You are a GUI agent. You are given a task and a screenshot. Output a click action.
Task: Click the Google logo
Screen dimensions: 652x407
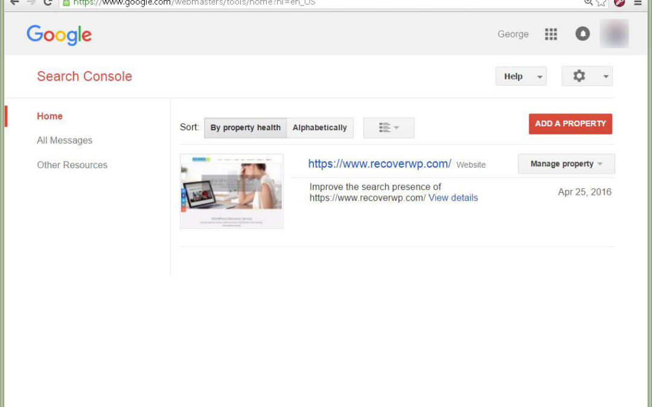point(59,35)
